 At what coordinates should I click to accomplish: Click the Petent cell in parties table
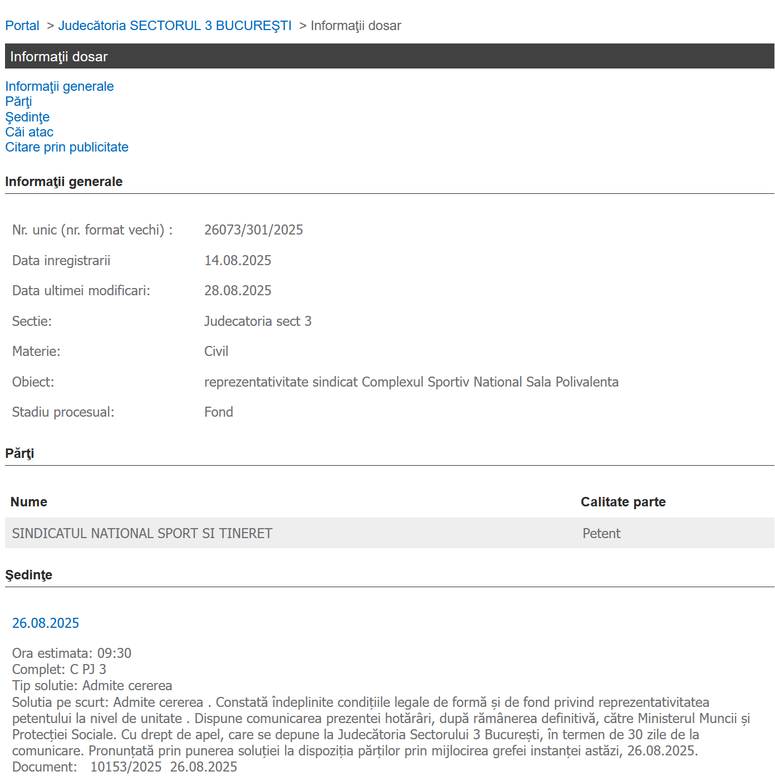click(601, 534)
